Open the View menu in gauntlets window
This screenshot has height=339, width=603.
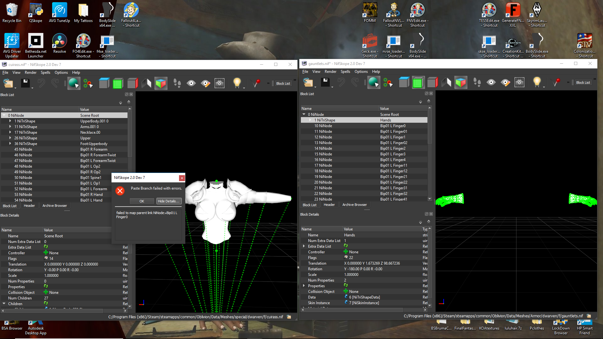[x=316, y=72]
